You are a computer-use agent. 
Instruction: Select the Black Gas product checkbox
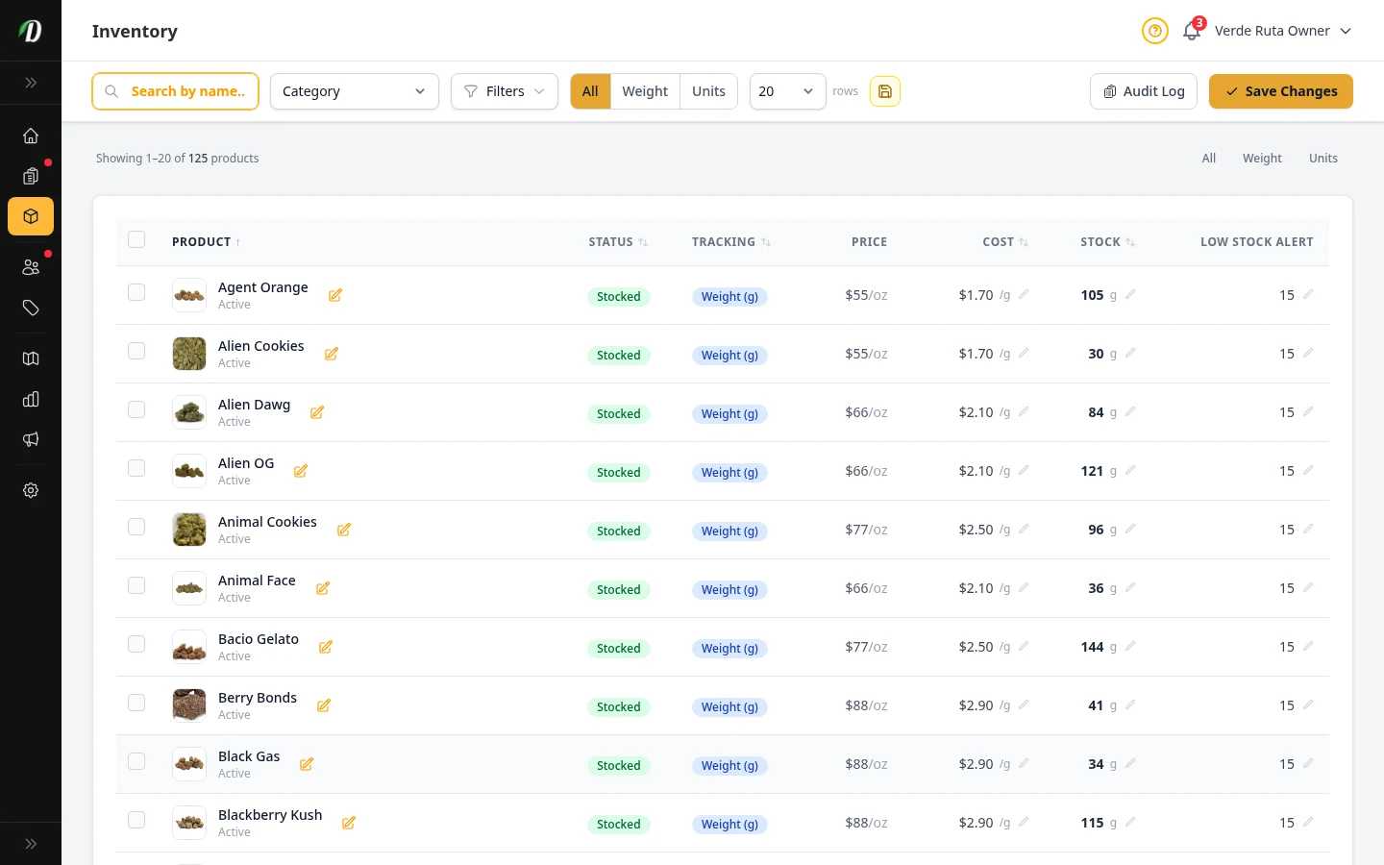coord(136,760)
